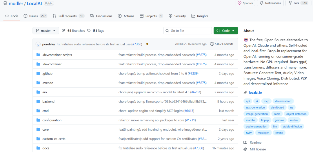Click the MIT license scale icon

tap(245, 149)
